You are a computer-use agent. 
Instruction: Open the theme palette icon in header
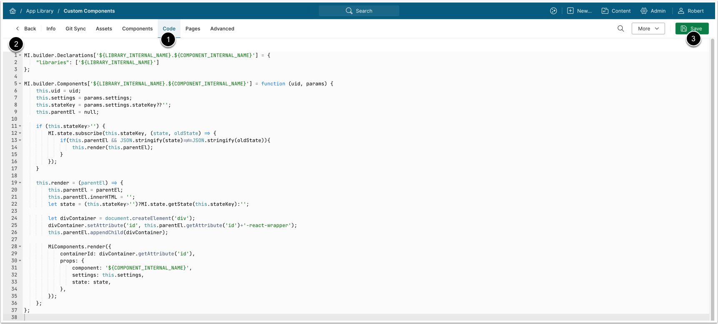tap(553, 11)
